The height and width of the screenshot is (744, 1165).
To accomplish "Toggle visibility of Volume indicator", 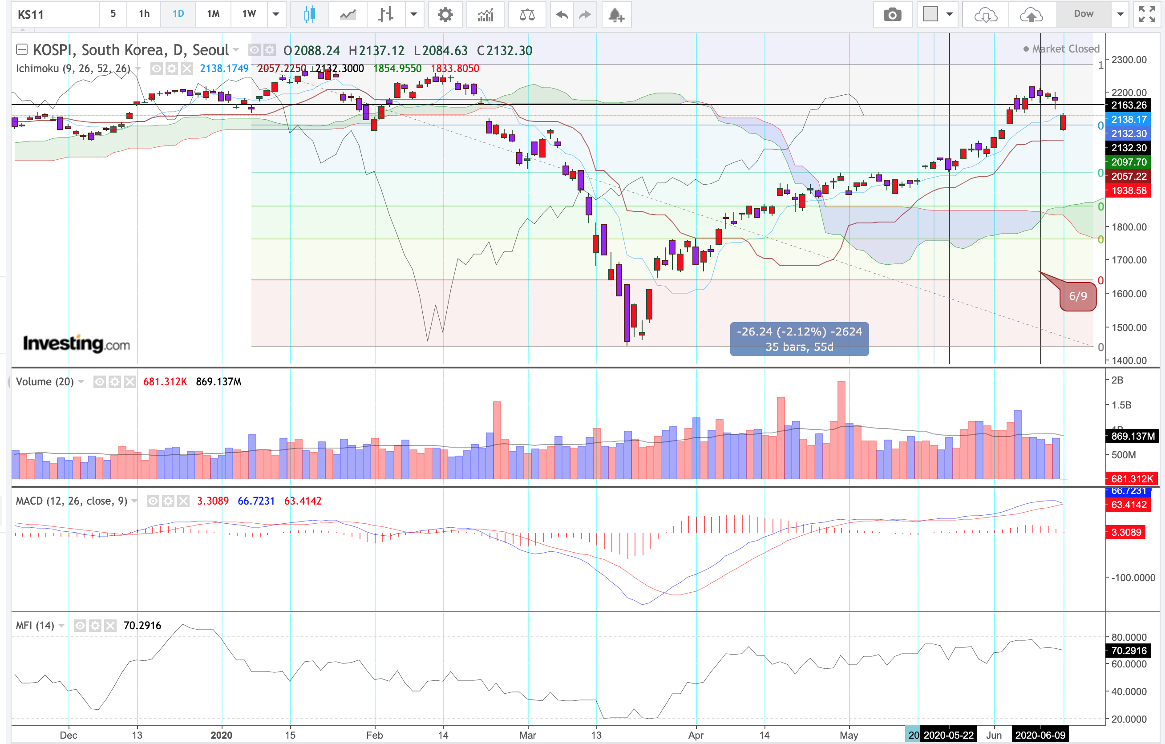I will pyautogui.click(x=99, y=382).
